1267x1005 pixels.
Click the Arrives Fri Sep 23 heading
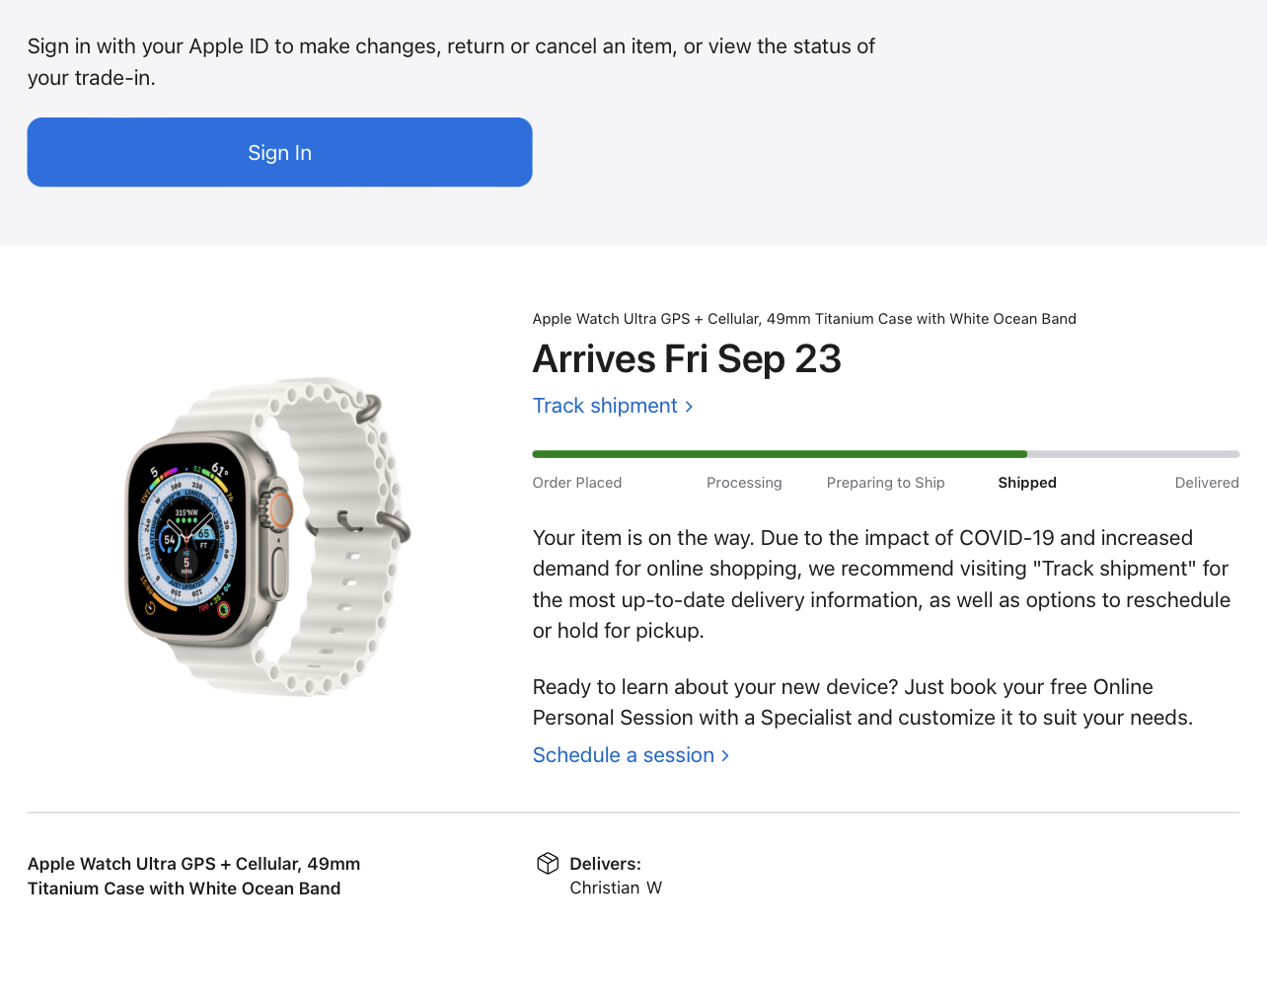click(x=687, y=359)
